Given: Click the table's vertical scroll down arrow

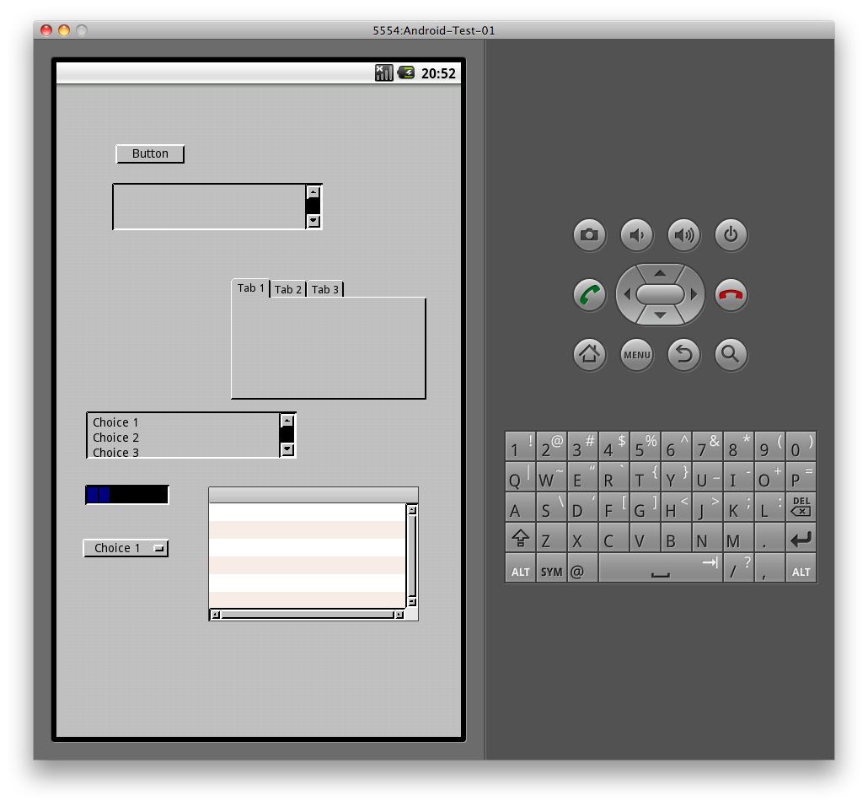Looking at the screenshot, I should pos(412,602).
